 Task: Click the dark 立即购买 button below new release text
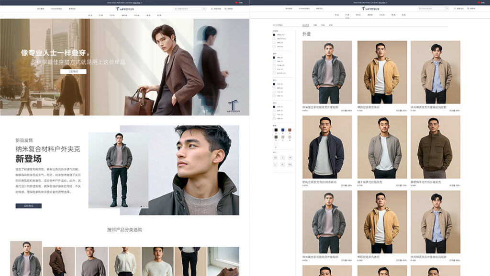click(28, 206)
